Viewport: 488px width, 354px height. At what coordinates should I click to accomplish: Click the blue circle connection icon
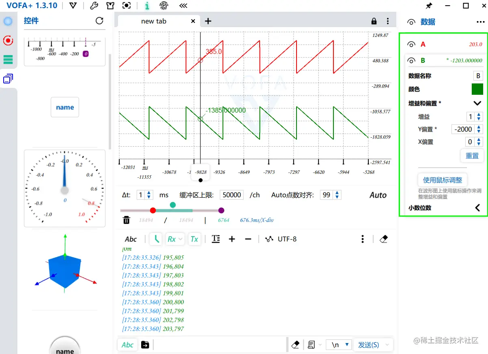click(x=8, y=21)
